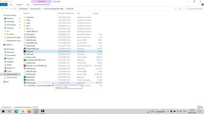The height and width of the screenshot is (114, 204).
Task: Select the save folder
Action: click(x=28, y=26)
